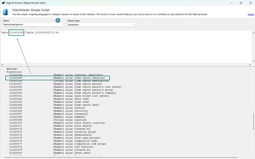Select the Col600069 Caption property line
Screen dimensions: 255x159
(x=57, y=120)
